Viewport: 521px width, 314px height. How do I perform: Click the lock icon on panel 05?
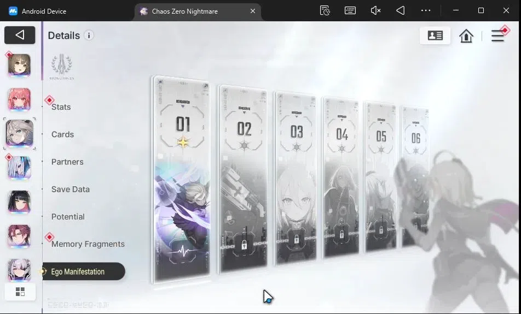coord(381,230)
